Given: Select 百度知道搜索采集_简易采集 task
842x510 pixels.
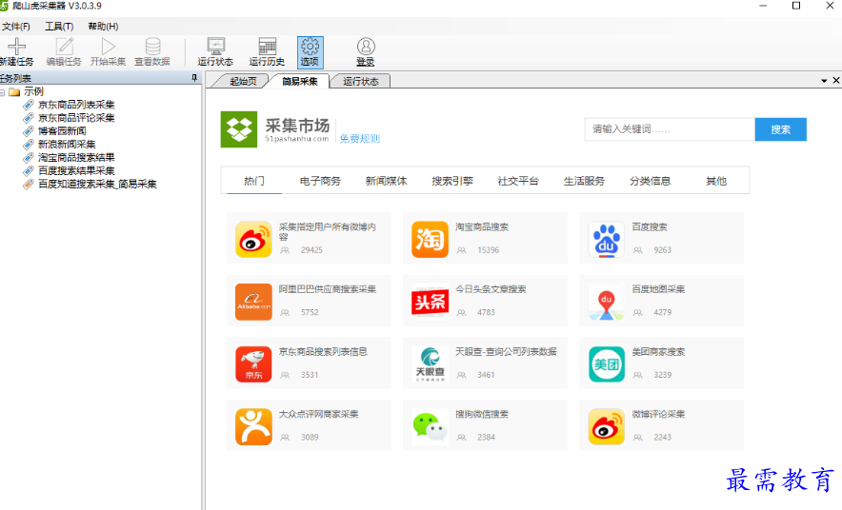Looking at the screenshot, I should pos(97,184).
